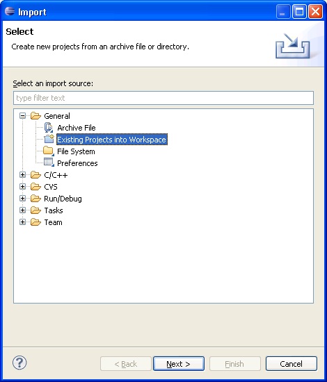Cancel the Import dialog

pos(292,364)
